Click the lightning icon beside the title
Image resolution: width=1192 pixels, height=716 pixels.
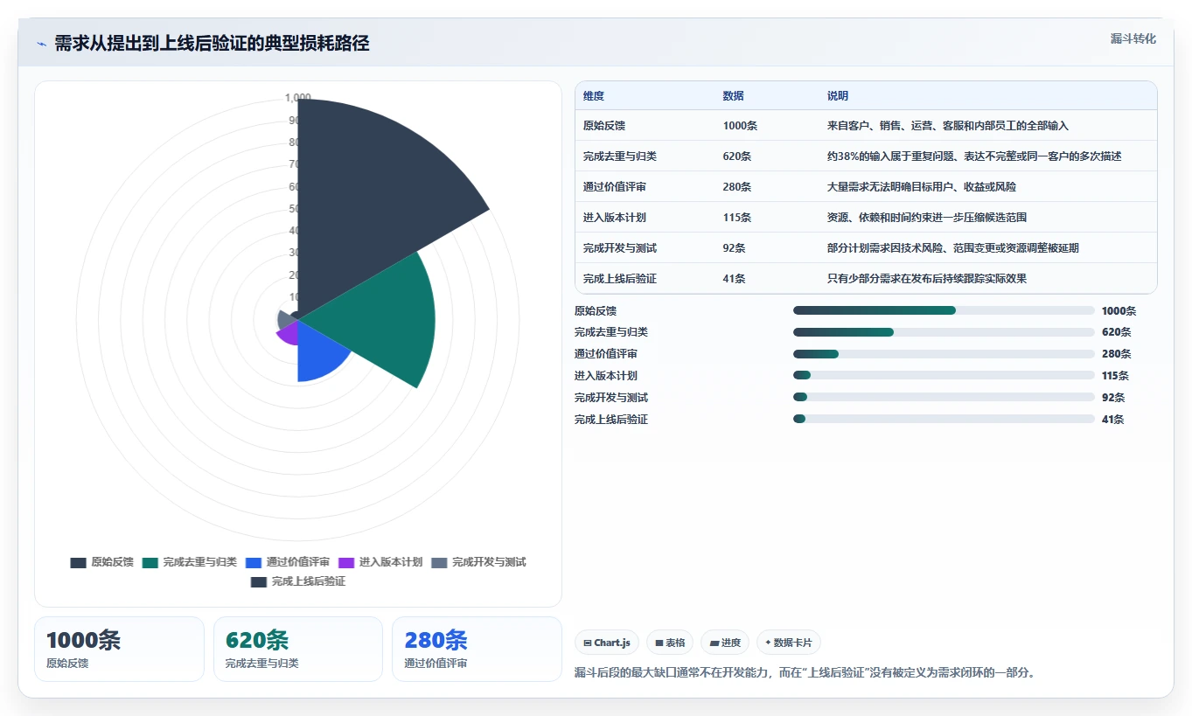(41, 44)
